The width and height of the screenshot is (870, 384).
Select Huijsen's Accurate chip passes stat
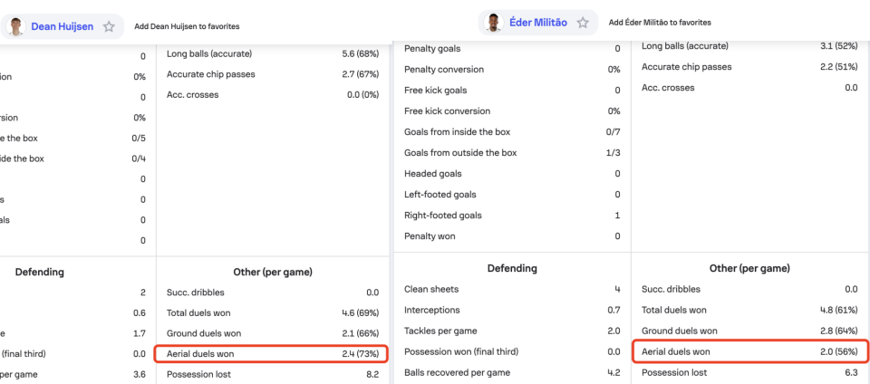tap(272, 74)
